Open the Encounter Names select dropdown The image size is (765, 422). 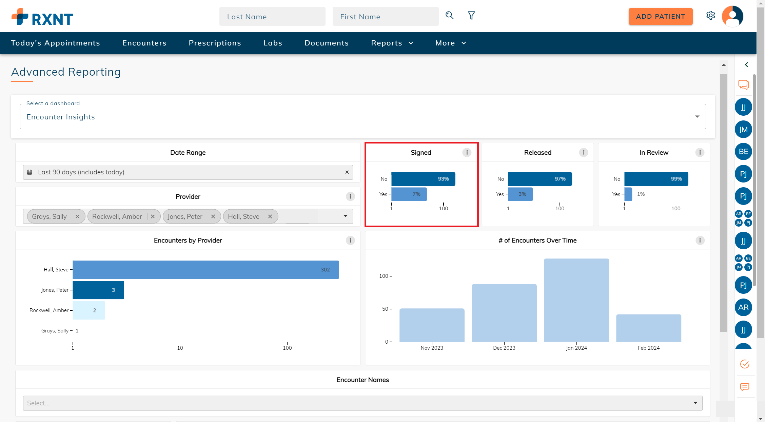point(362,403)
